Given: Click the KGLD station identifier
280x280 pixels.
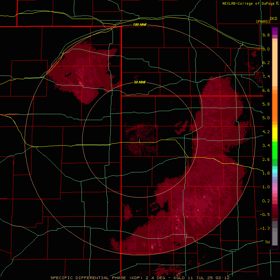Looking at the screenshot, I should pos(179,278).
